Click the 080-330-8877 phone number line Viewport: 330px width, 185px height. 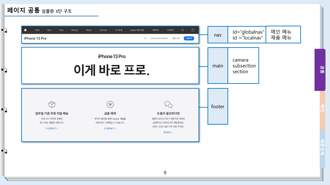[168, 127]
